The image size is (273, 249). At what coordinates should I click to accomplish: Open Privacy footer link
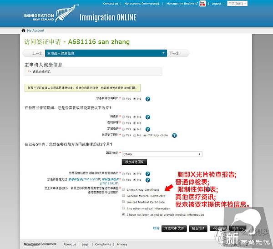[x=121, y=244]
